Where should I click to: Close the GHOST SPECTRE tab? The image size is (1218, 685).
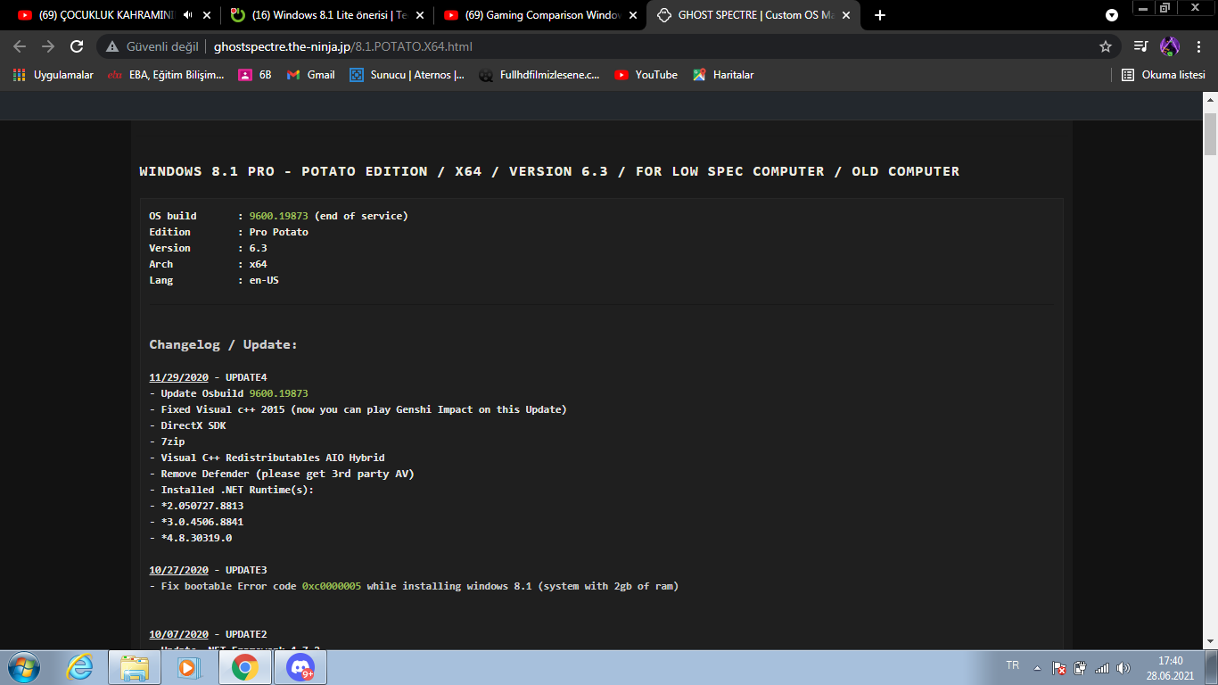tap(846, 15)
